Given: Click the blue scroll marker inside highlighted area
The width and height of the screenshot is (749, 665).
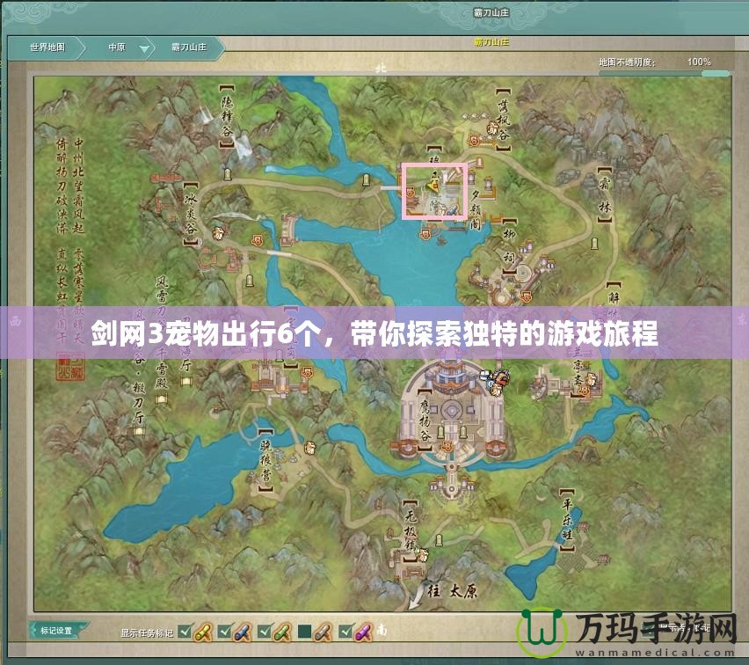Looking at the screenshot, I should click(x=451, y=210).
